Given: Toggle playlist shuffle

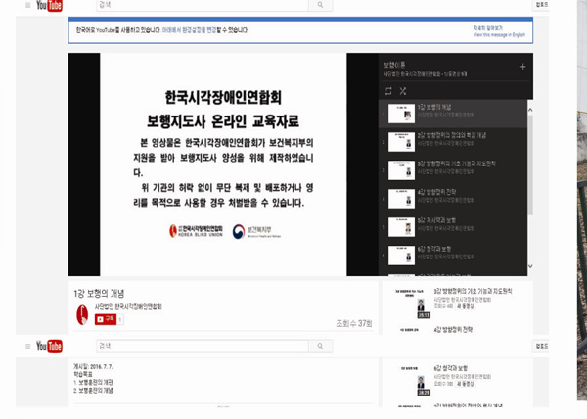Looking at the screenshot, I should pyautogui.click(x=403, y=91).
